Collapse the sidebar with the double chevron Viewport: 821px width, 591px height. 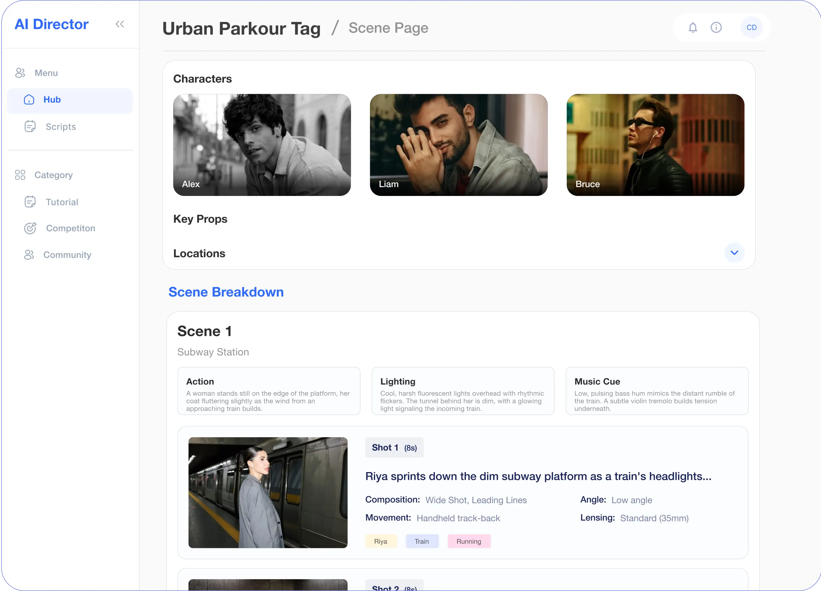point(120,24)
